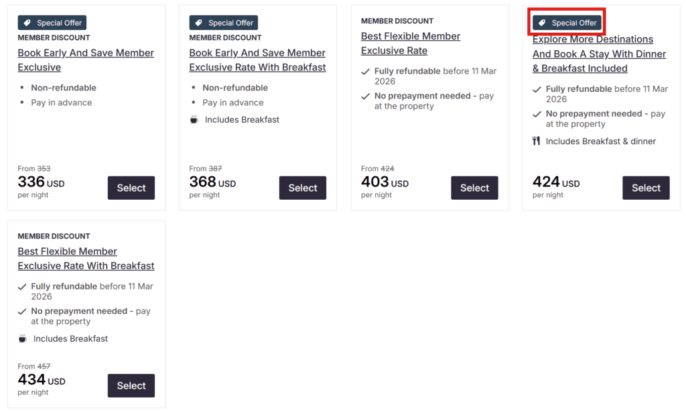
Task: Open Best Flexible Member Exclusive Rate With Breakfast
Action: click(86, 258)
